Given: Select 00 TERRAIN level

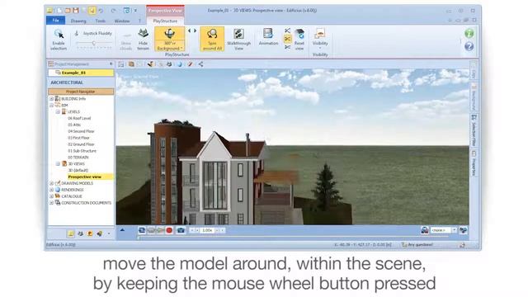Looking at the screenshot, I should tap(78, 158).
